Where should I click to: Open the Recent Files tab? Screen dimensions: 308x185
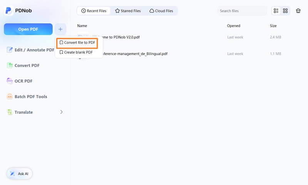coord(94,11)
